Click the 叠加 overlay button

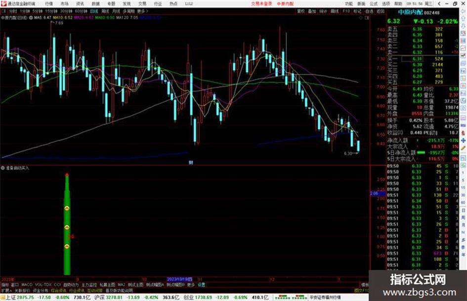point(312,11)
